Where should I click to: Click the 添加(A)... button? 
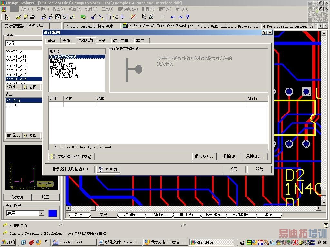coord(204,156)
